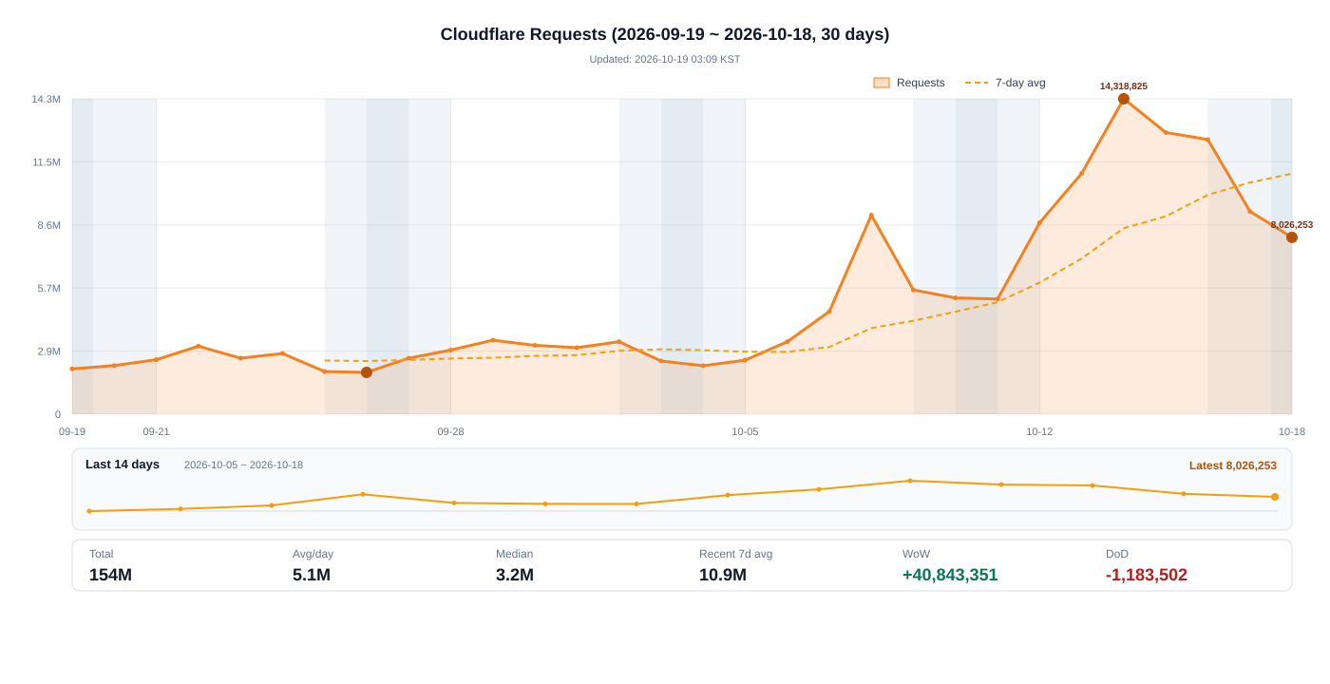This screenshot has width=1330, height=684.
Task: Click the Total value 154M
Action: tap(110, 575)
